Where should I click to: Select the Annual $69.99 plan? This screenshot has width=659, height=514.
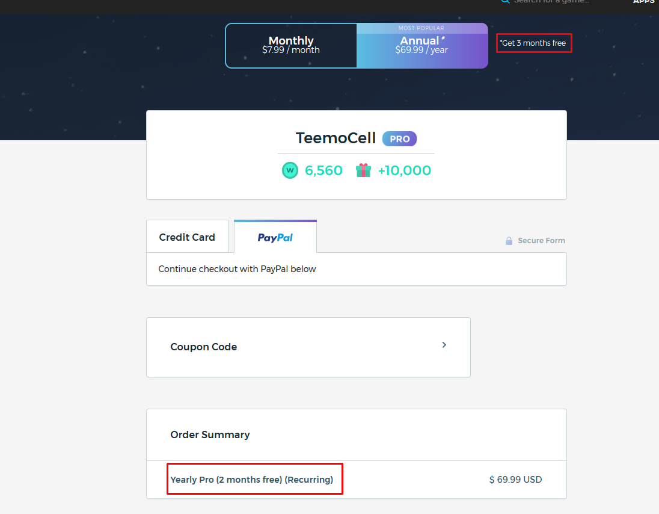pos(422,46)
